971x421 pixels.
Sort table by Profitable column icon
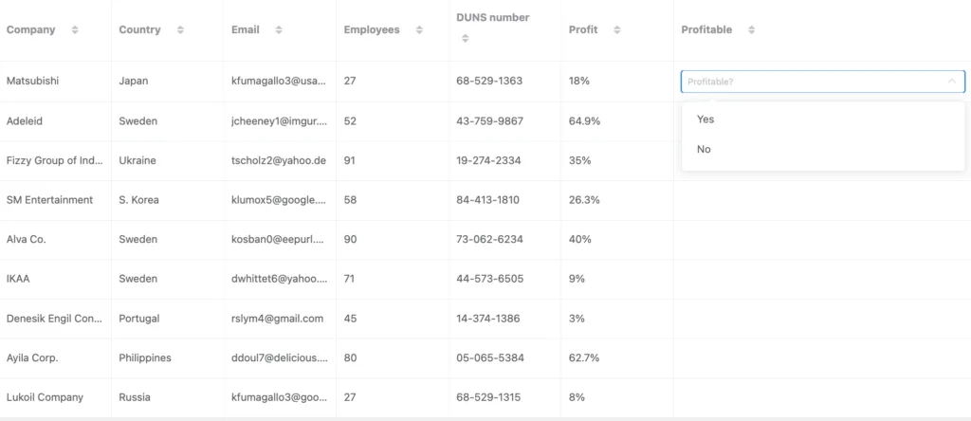pyautogui.click(x=751, y=29)
